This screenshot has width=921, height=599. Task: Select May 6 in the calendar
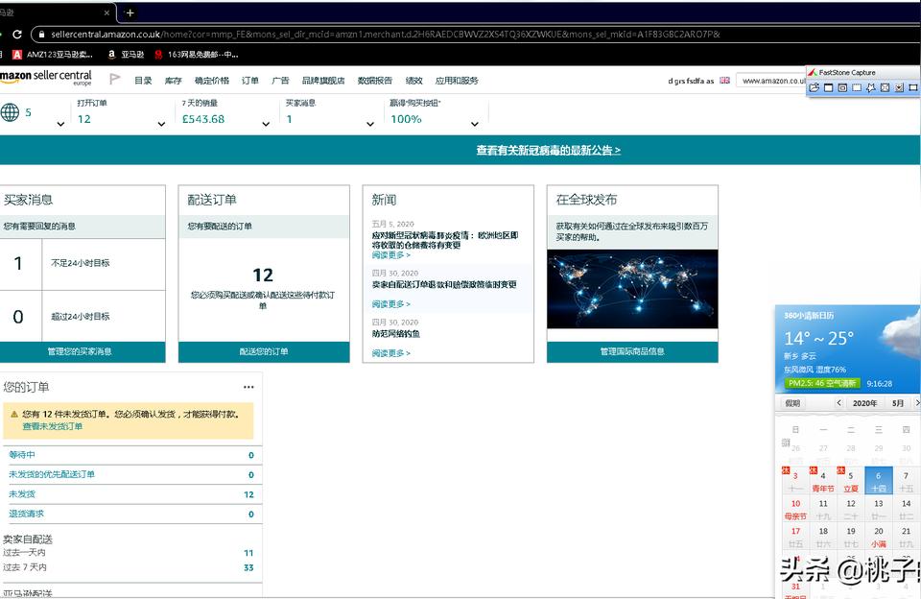pyautogui.click(x=879, y=480)
